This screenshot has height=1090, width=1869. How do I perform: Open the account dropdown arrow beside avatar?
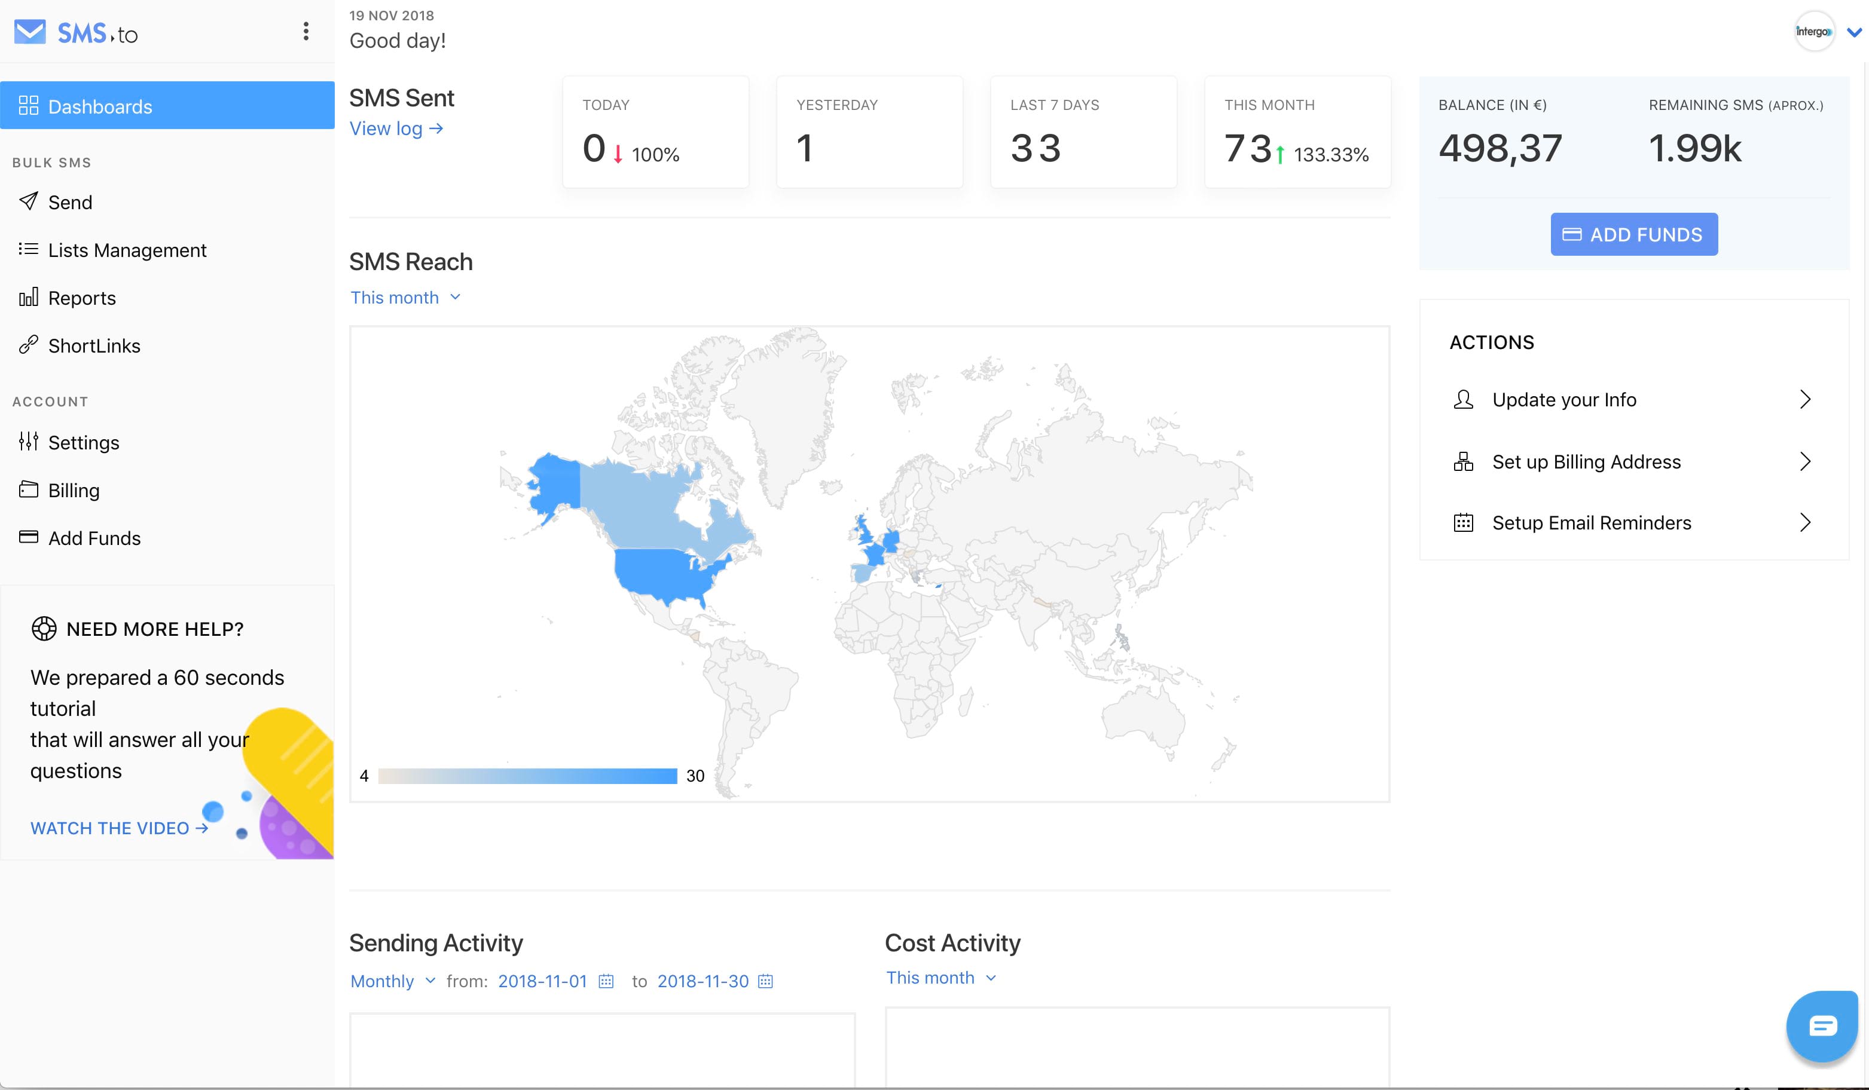point(1853,32)
